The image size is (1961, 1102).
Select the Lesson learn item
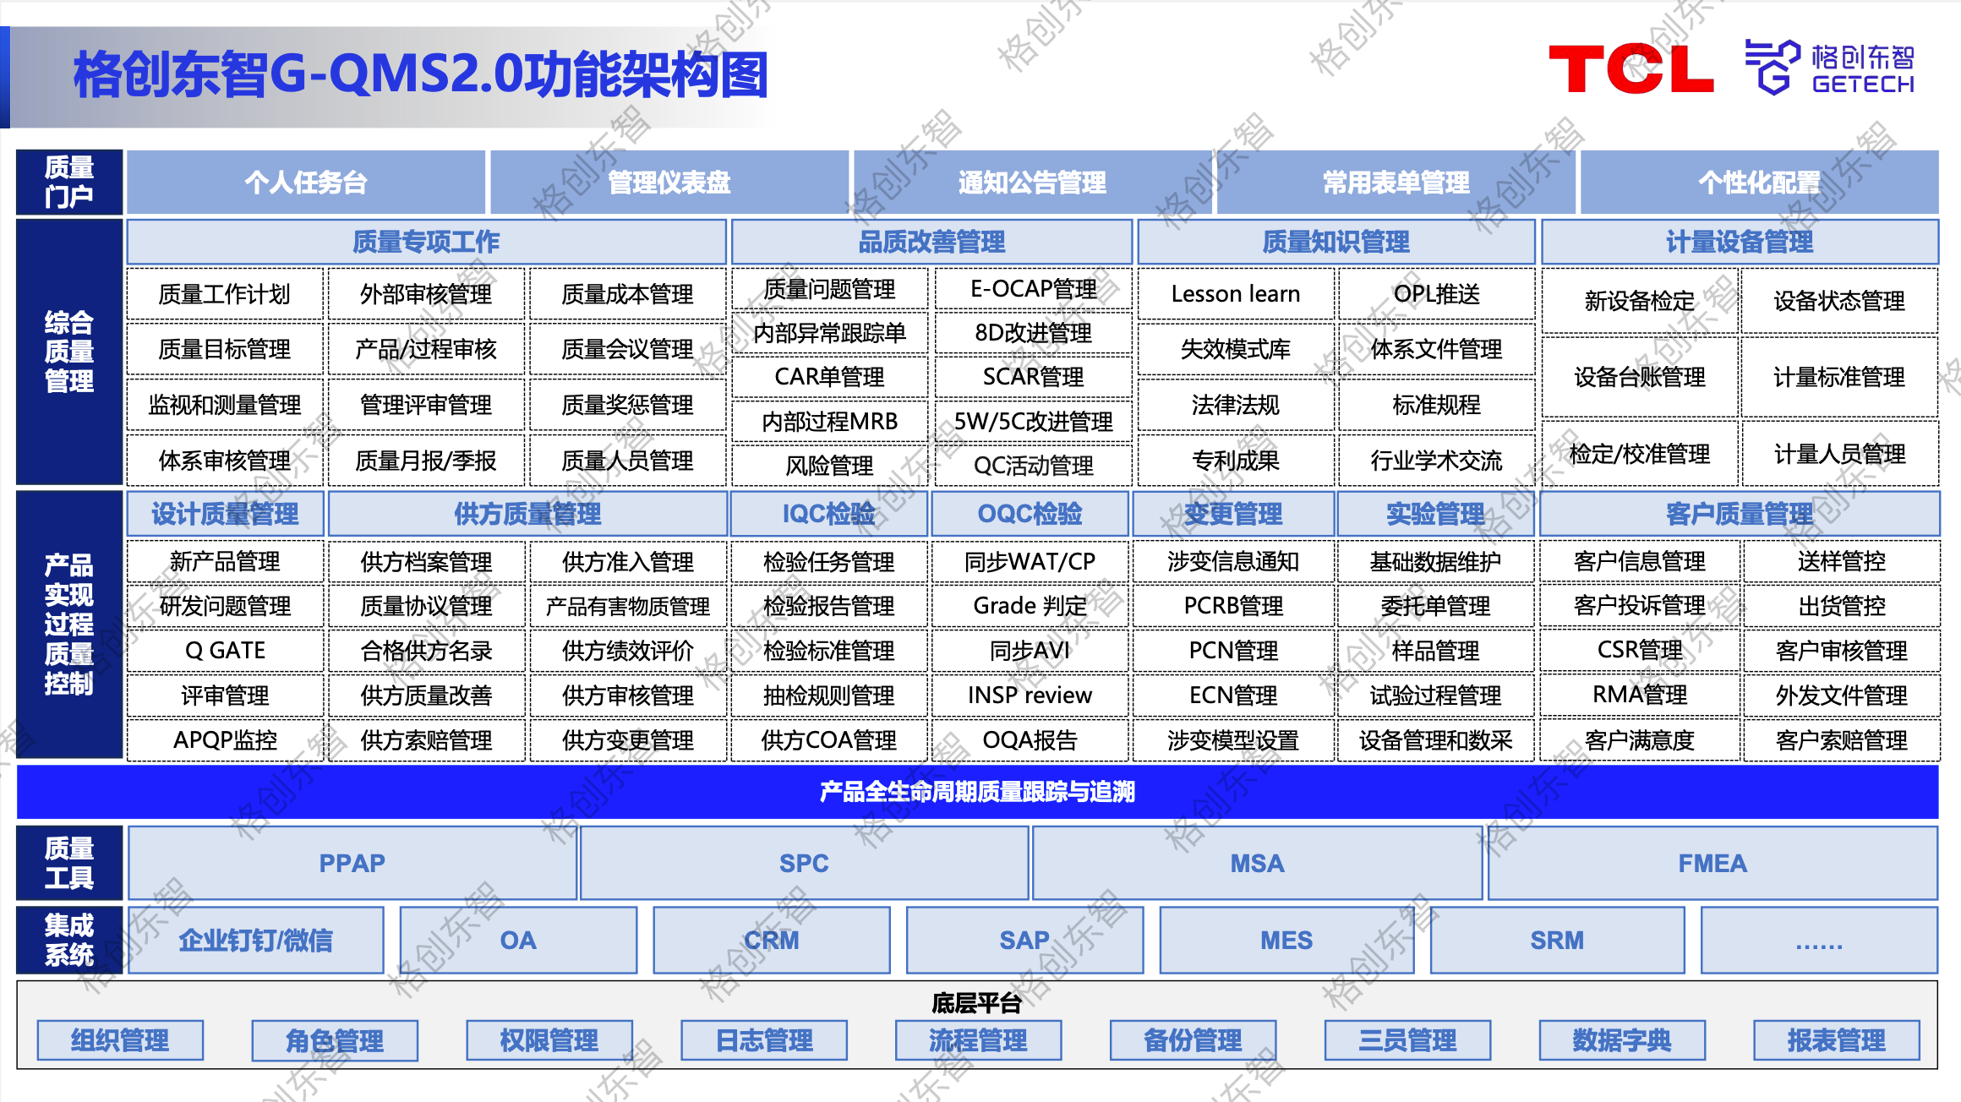pos(1235,294)
